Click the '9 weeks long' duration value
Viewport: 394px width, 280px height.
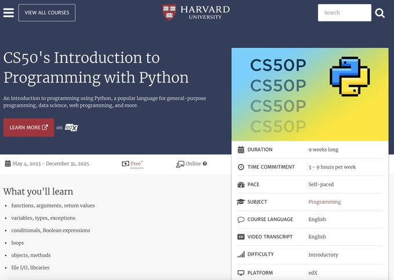click(x=323, y=149)
